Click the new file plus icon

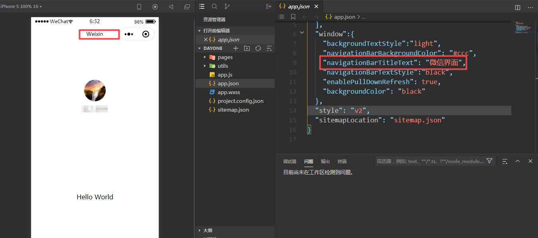(236, 48)
